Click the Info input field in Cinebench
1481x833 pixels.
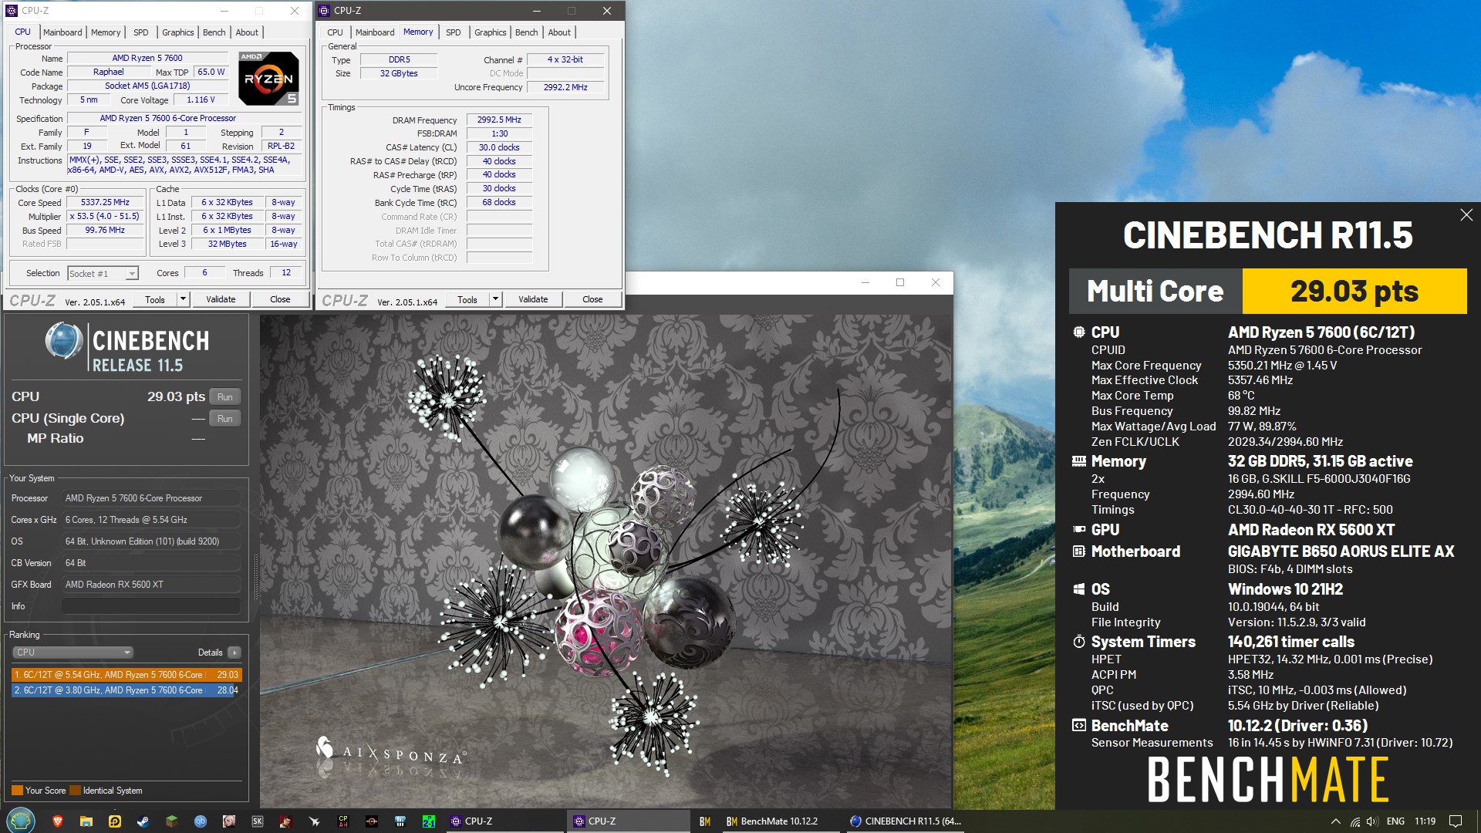151,606
